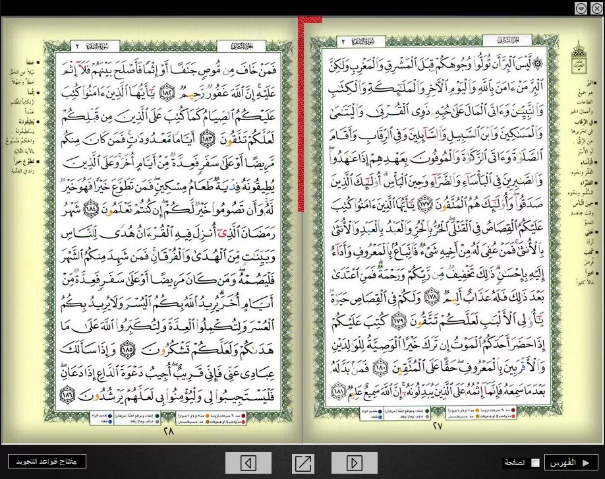
Task: Click الجزء الثاني header on page 28
Action: click(241, 46)
